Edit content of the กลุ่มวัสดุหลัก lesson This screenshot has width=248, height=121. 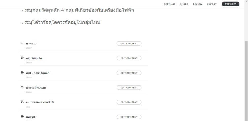click(129, 58)
